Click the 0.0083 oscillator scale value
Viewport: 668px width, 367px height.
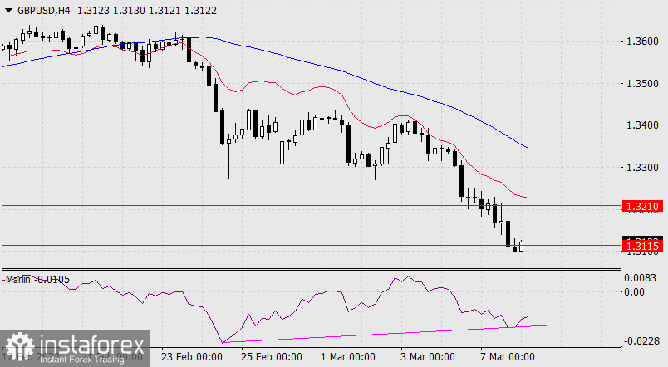pos(640,278)
